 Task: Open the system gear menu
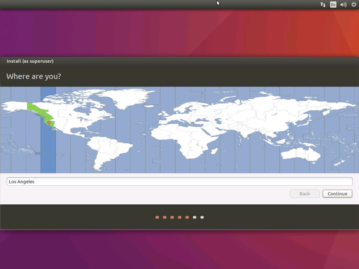tap(354, 5)
